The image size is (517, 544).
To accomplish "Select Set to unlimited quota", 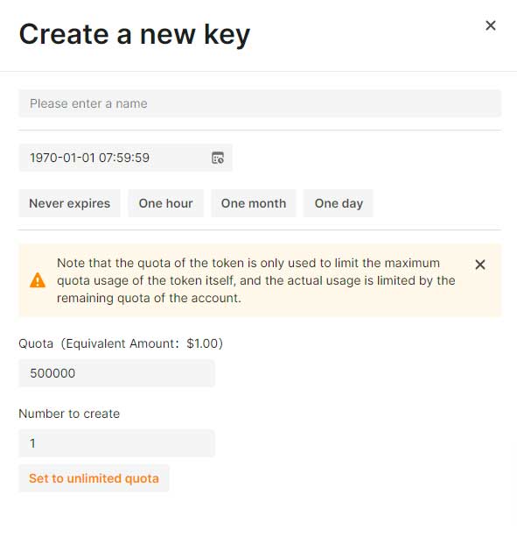I will 94,478.
